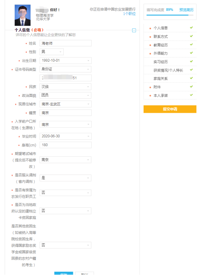The image size is (205, 275).
Task: Open the 是否服从调剂 dropdown showing 是
Action: [65, 178]
